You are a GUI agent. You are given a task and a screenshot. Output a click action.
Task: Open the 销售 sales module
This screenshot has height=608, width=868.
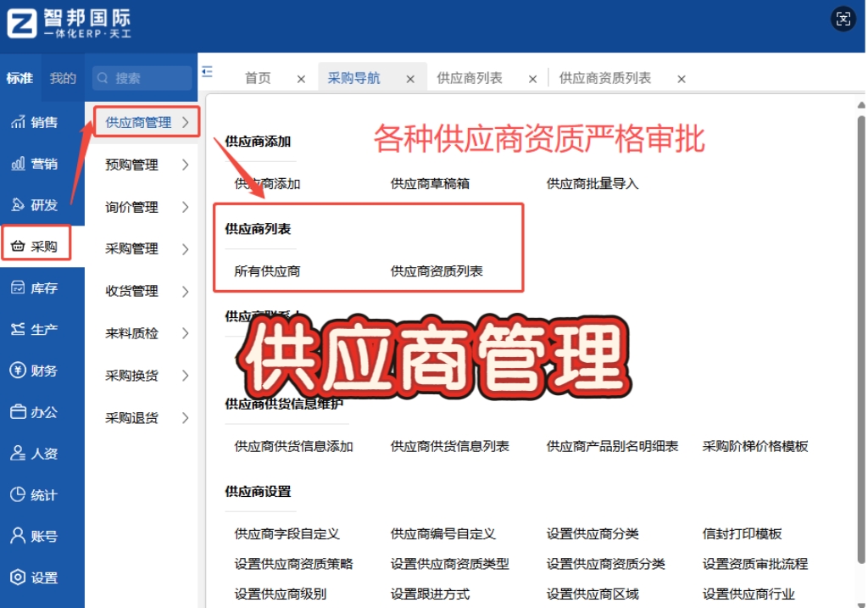34,122
